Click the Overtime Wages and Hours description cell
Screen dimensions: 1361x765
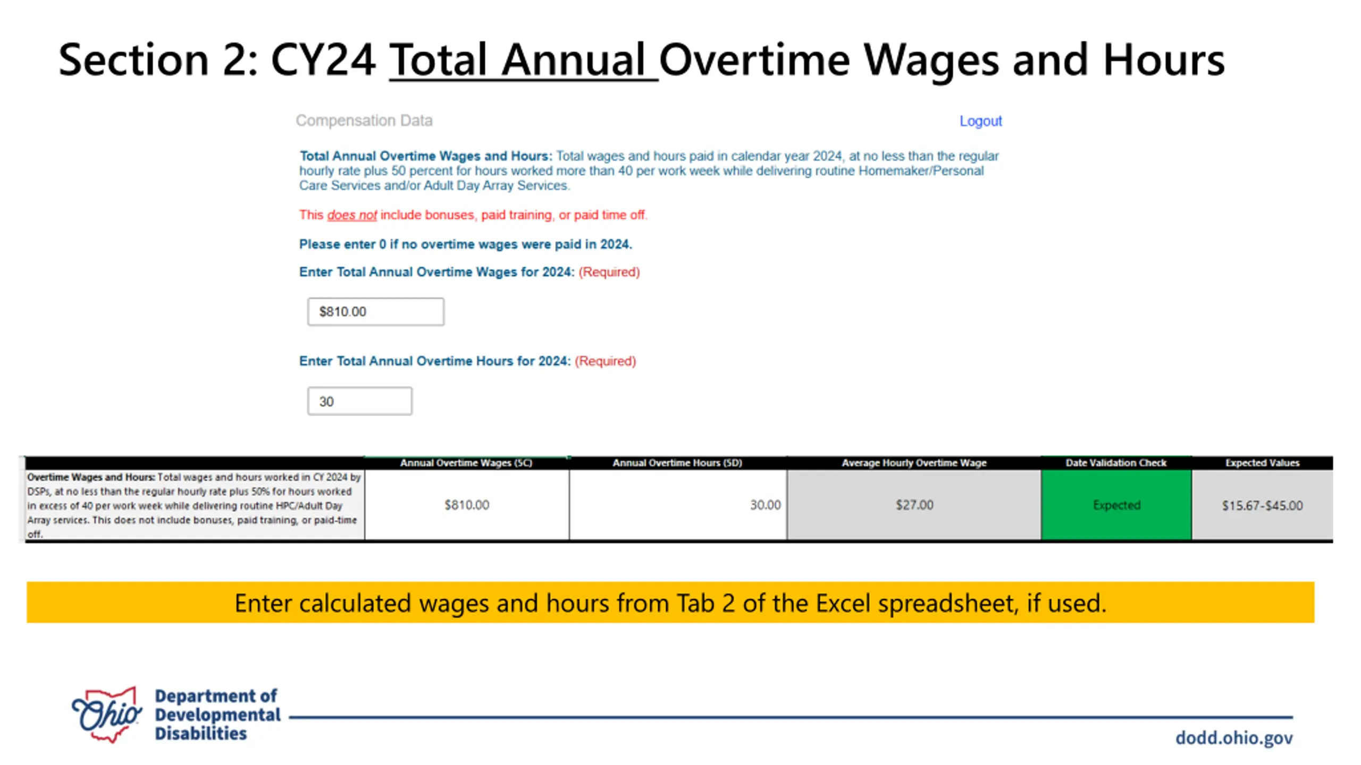(x=195, y=505)
